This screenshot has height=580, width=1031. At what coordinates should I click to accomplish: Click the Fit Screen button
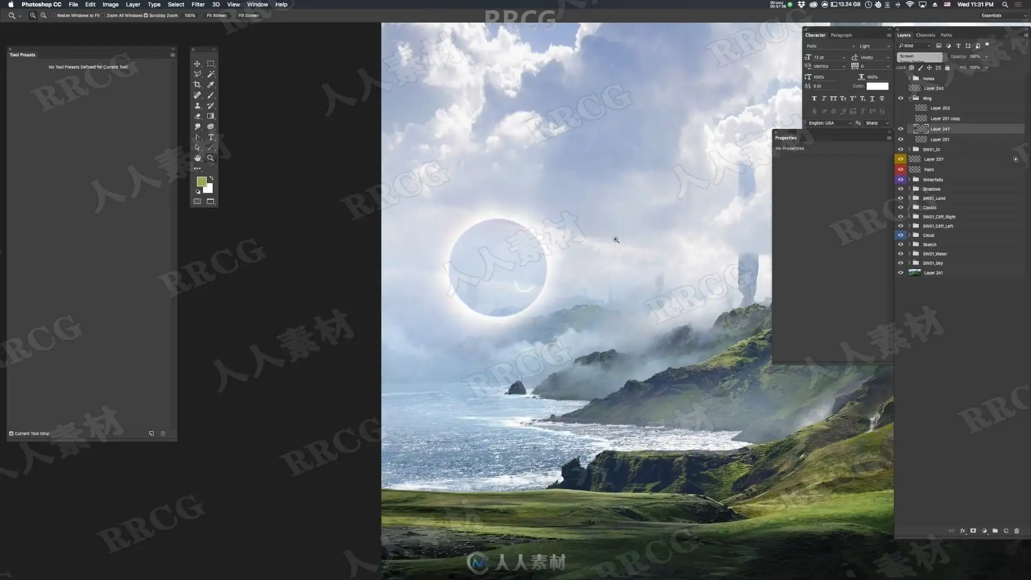[216, 16]
